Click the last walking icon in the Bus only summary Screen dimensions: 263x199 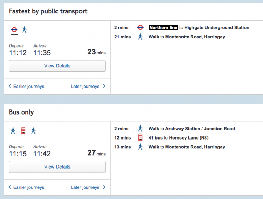(33, 131)
